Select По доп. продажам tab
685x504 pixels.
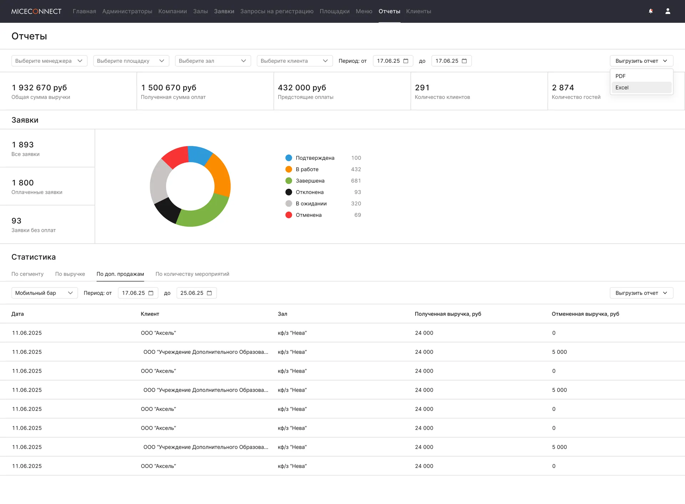pos(120,274)
